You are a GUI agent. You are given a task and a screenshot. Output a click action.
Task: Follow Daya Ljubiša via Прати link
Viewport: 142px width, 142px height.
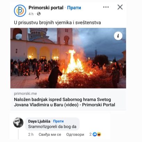pyautogui.click(x=58, y=121)
